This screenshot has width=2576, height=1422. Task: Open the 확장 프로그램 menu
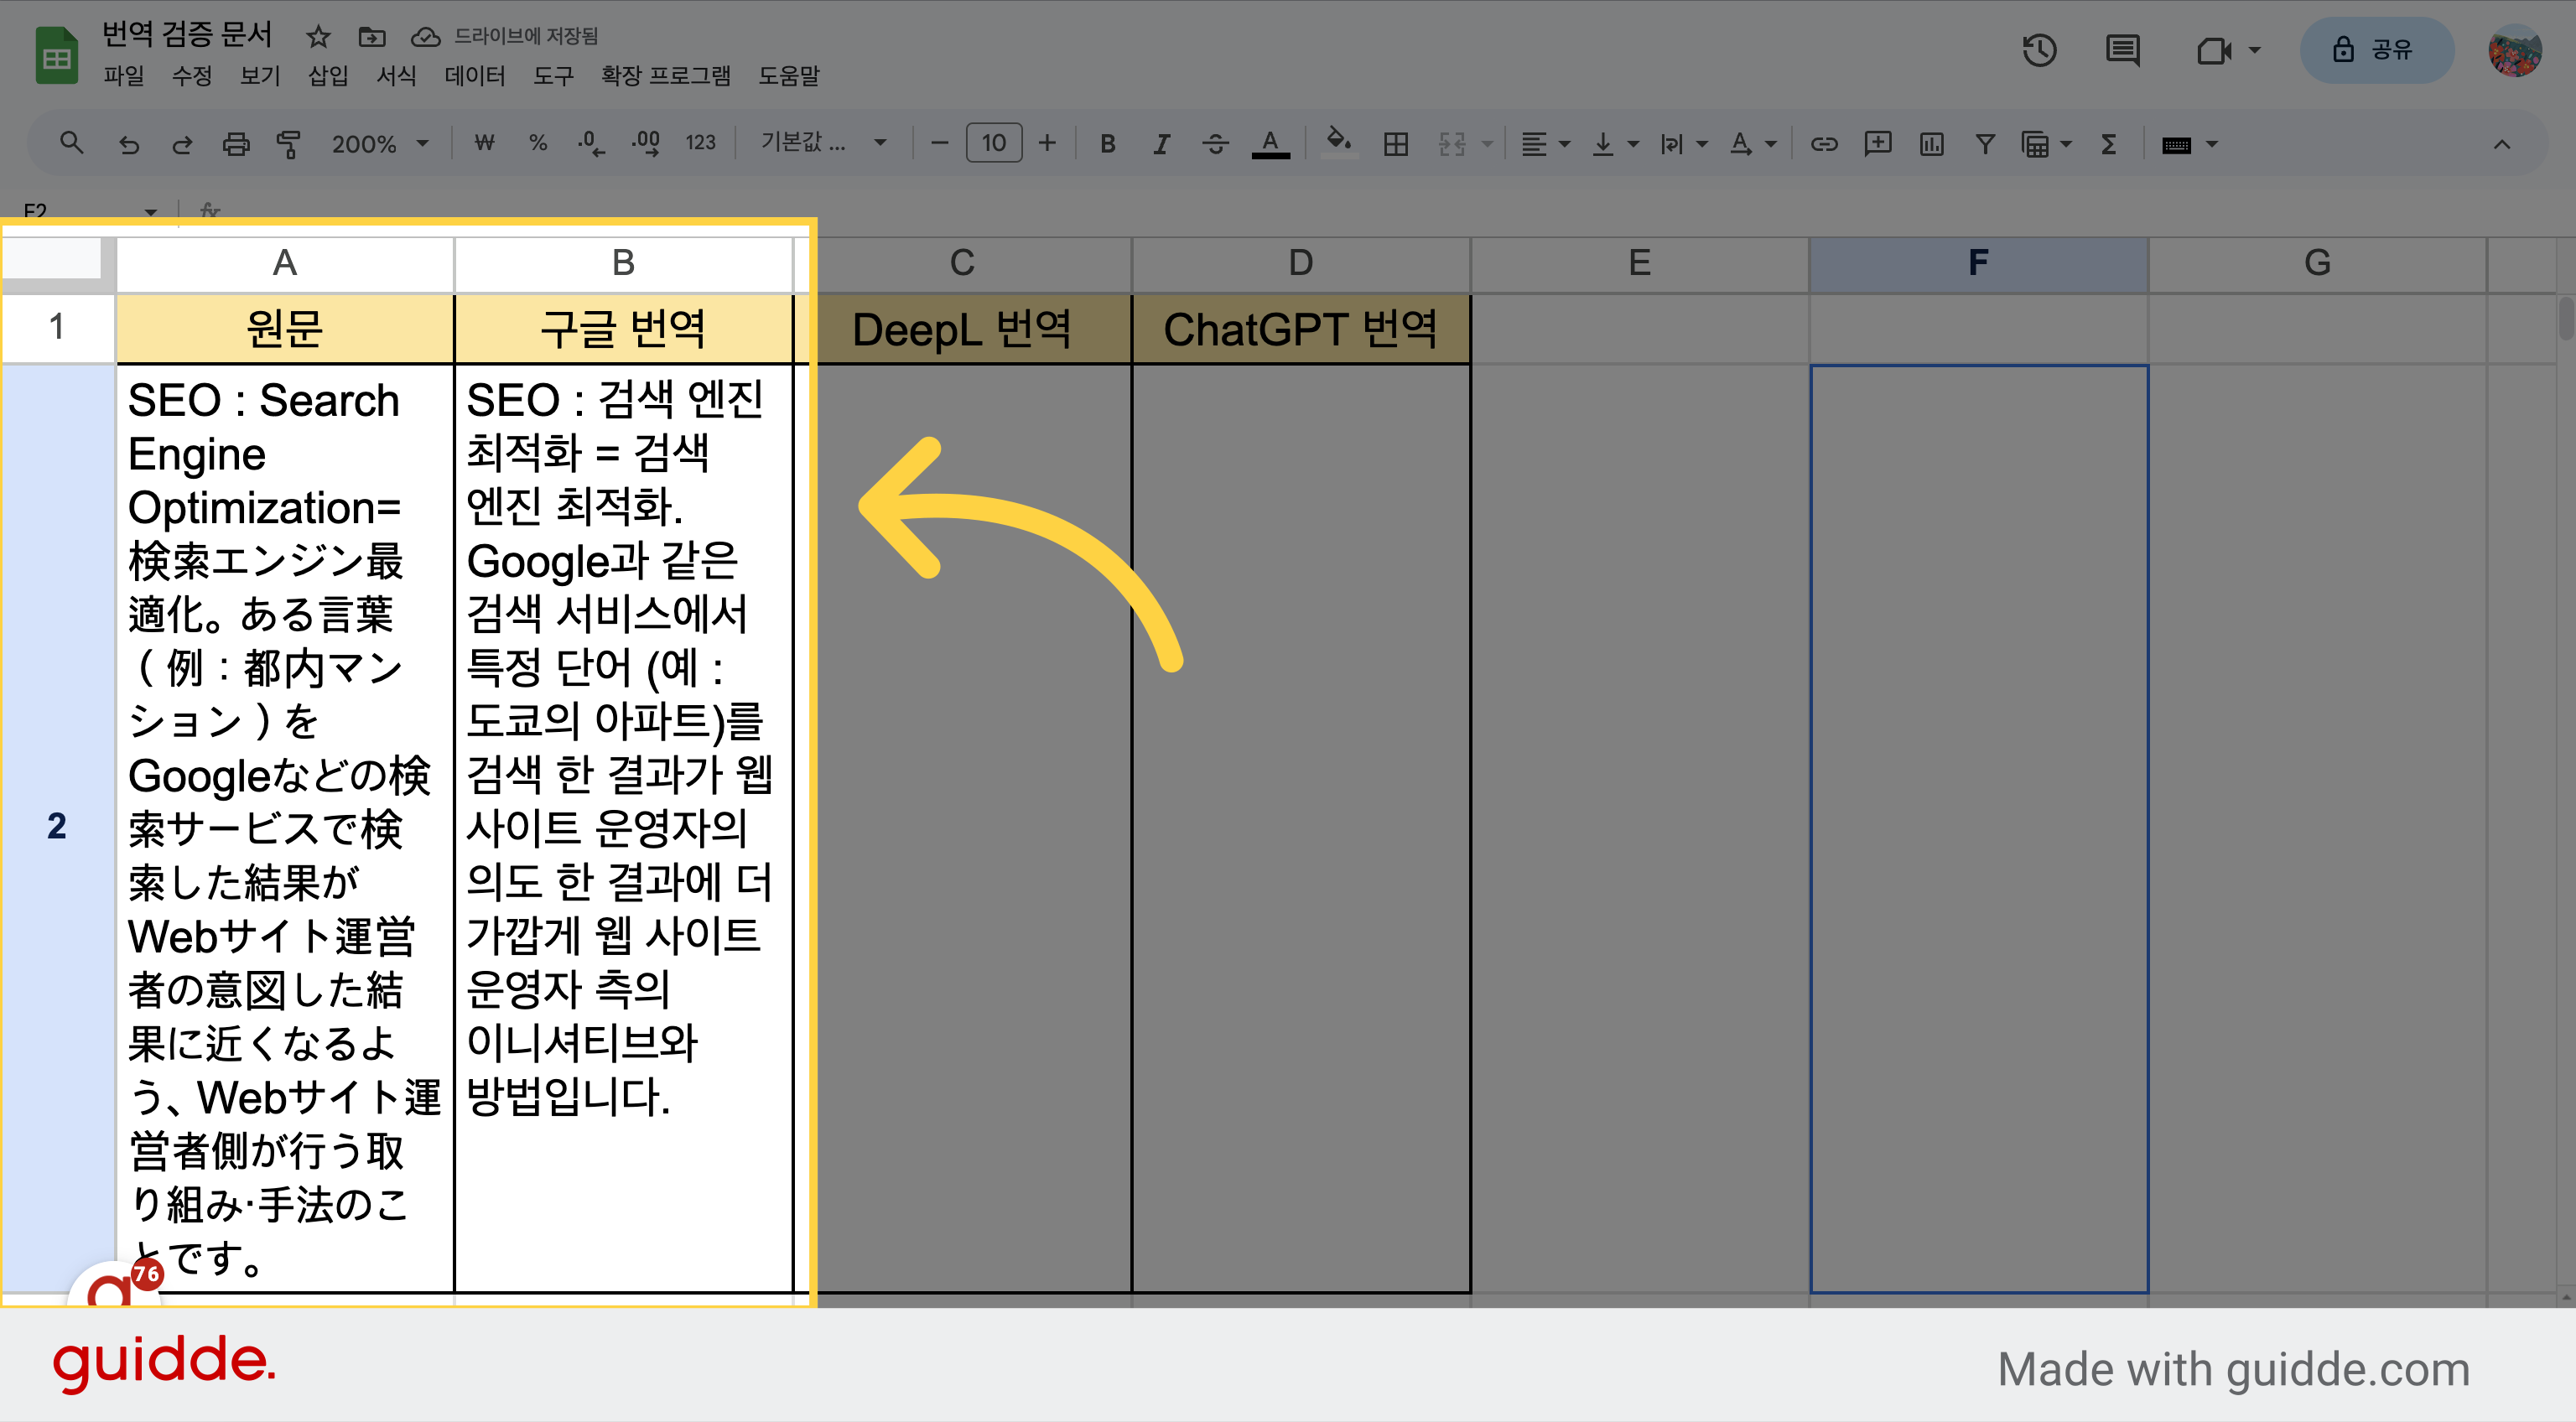click(665, 76)
